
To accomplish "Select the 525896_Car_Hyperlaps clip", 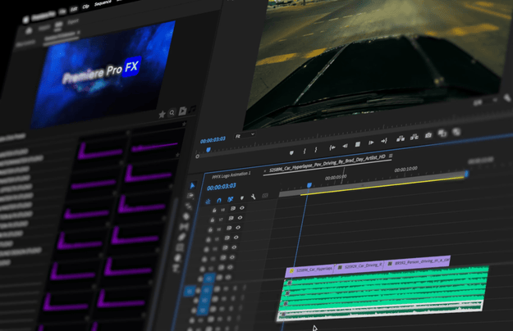I will coord(309,270).
